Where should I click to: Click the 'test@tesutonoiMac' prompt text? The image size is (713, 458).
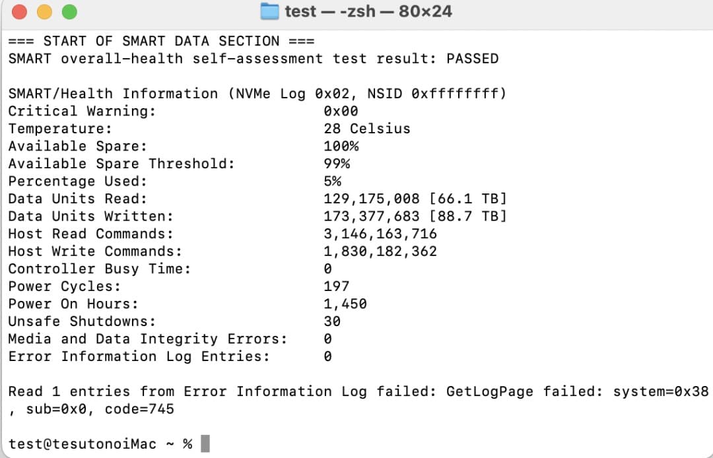click(x=83, y=443)
